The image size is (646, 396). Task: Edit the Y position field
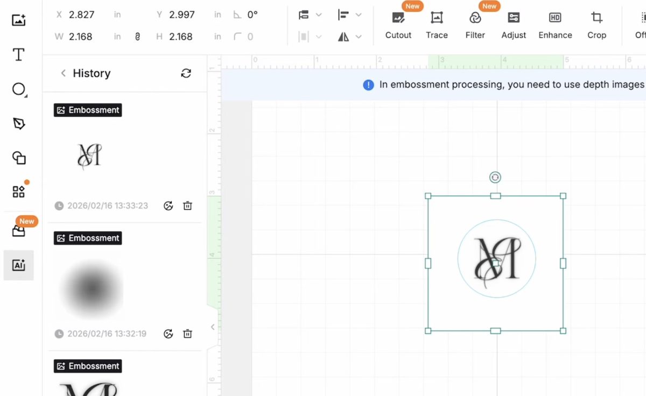tap(188, 15)
